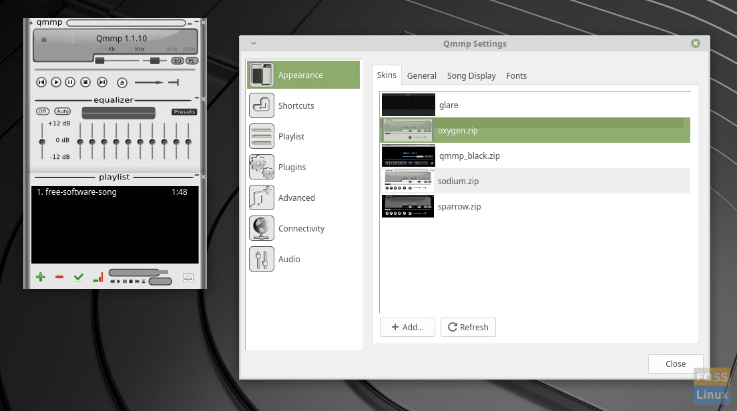Skip to previous track in qmmp player
This screenshot has height=411, width=737.
41,82
